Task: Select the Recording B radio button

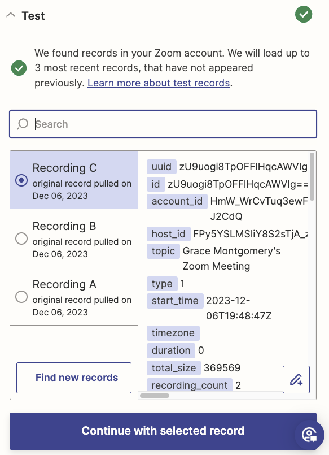Action: [x=21, y=239]
